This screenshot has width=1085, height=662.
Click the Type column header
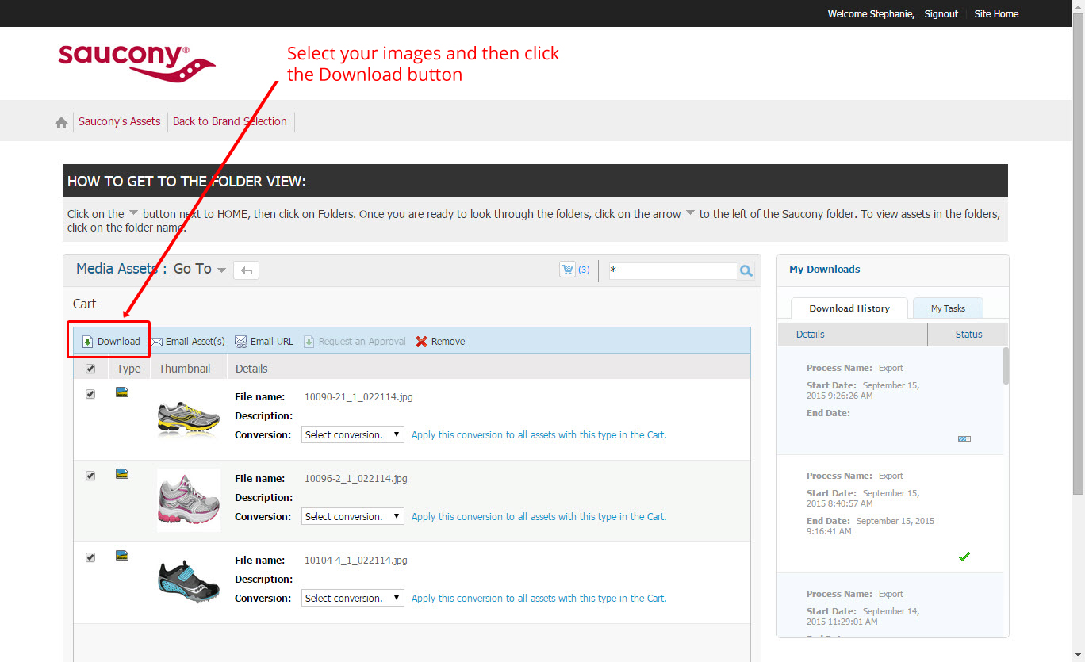click(128, 369)
